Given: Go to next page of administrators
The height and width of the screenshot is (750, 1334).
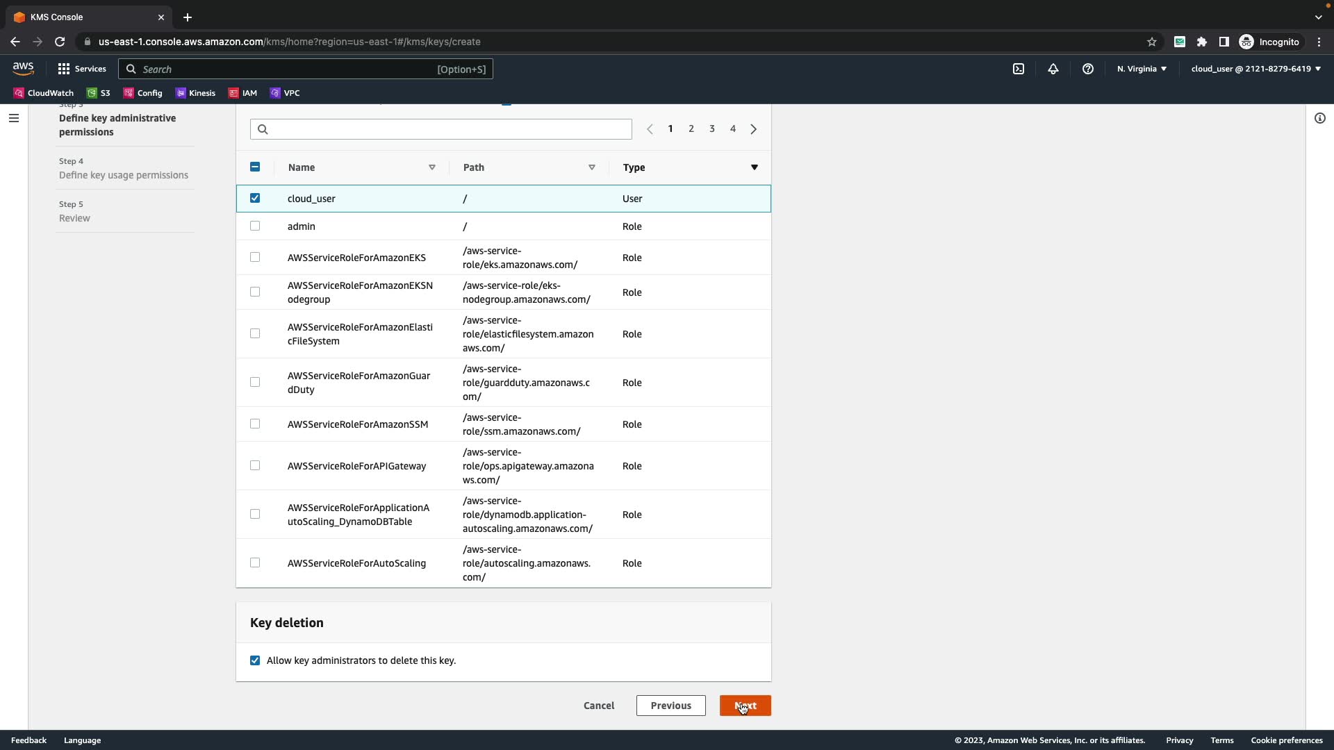Looking at the screenshot, I should coord(753,129).
